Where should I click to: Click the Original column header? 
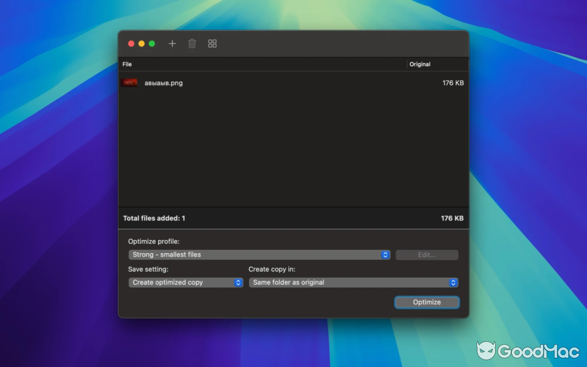pos(420,64)
